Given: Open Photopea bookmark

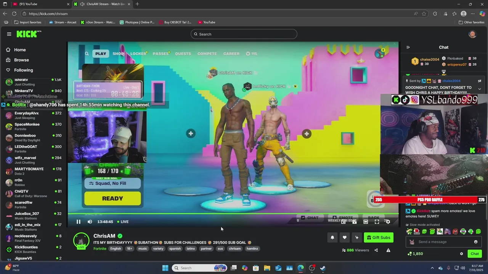Looking at the screenshot, I should point(137,22).
